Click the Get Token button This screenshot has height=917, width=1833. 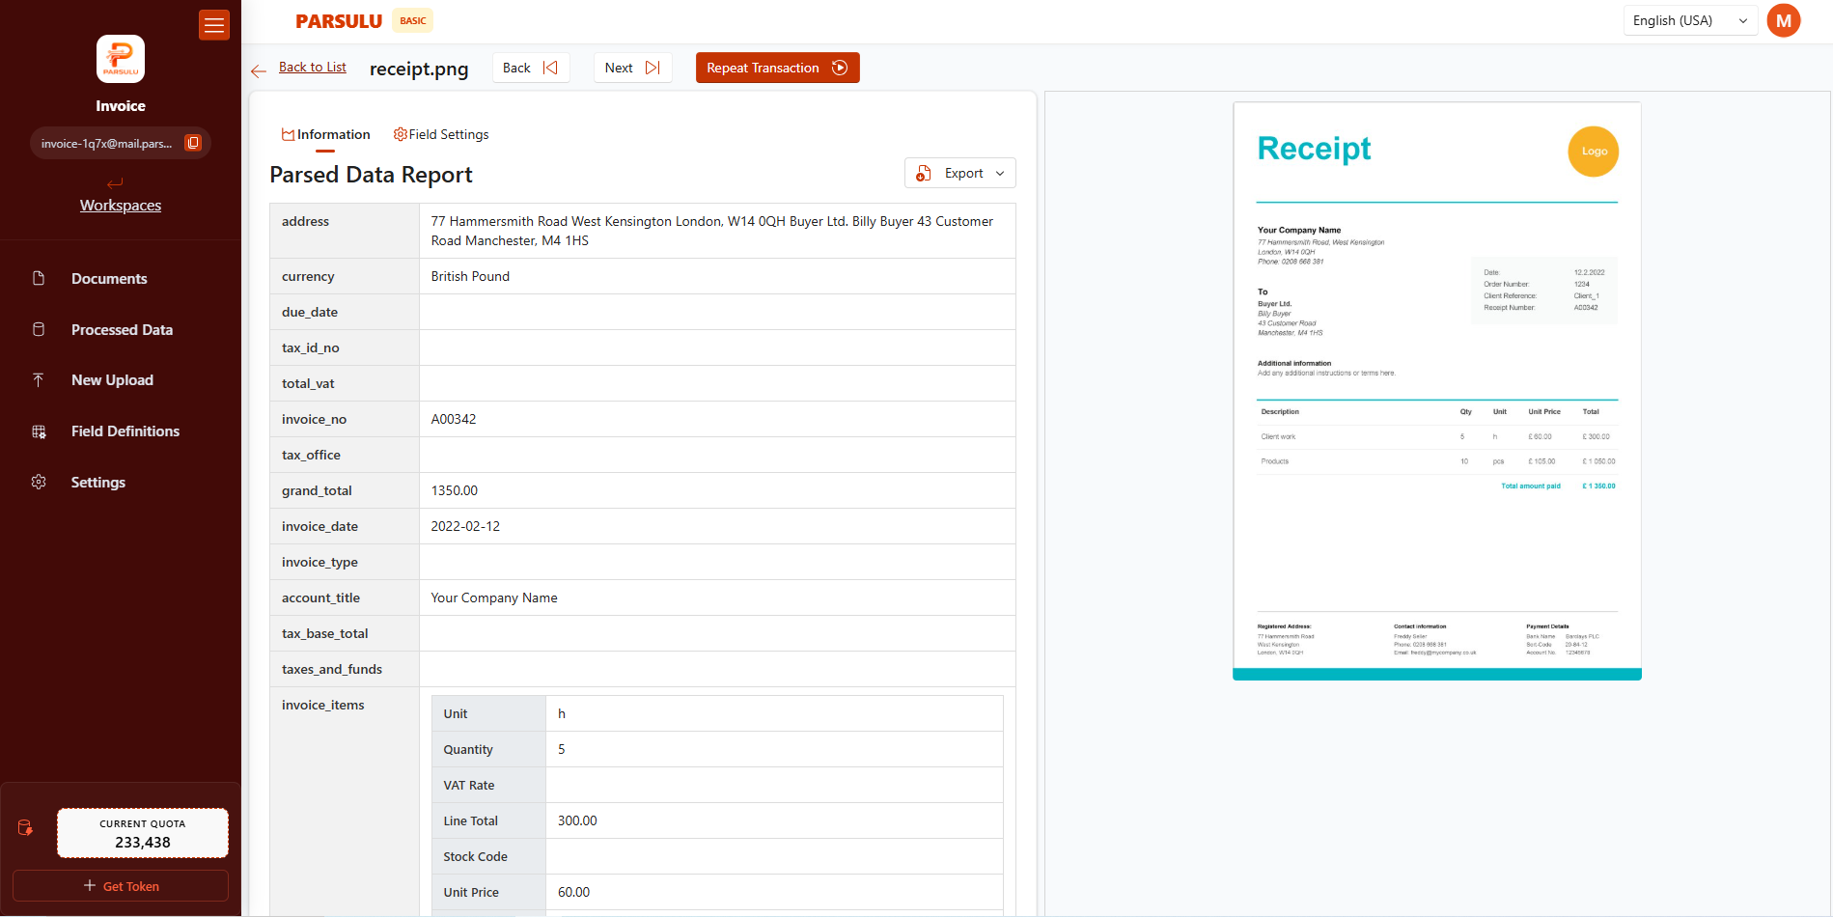pos(121,886)
